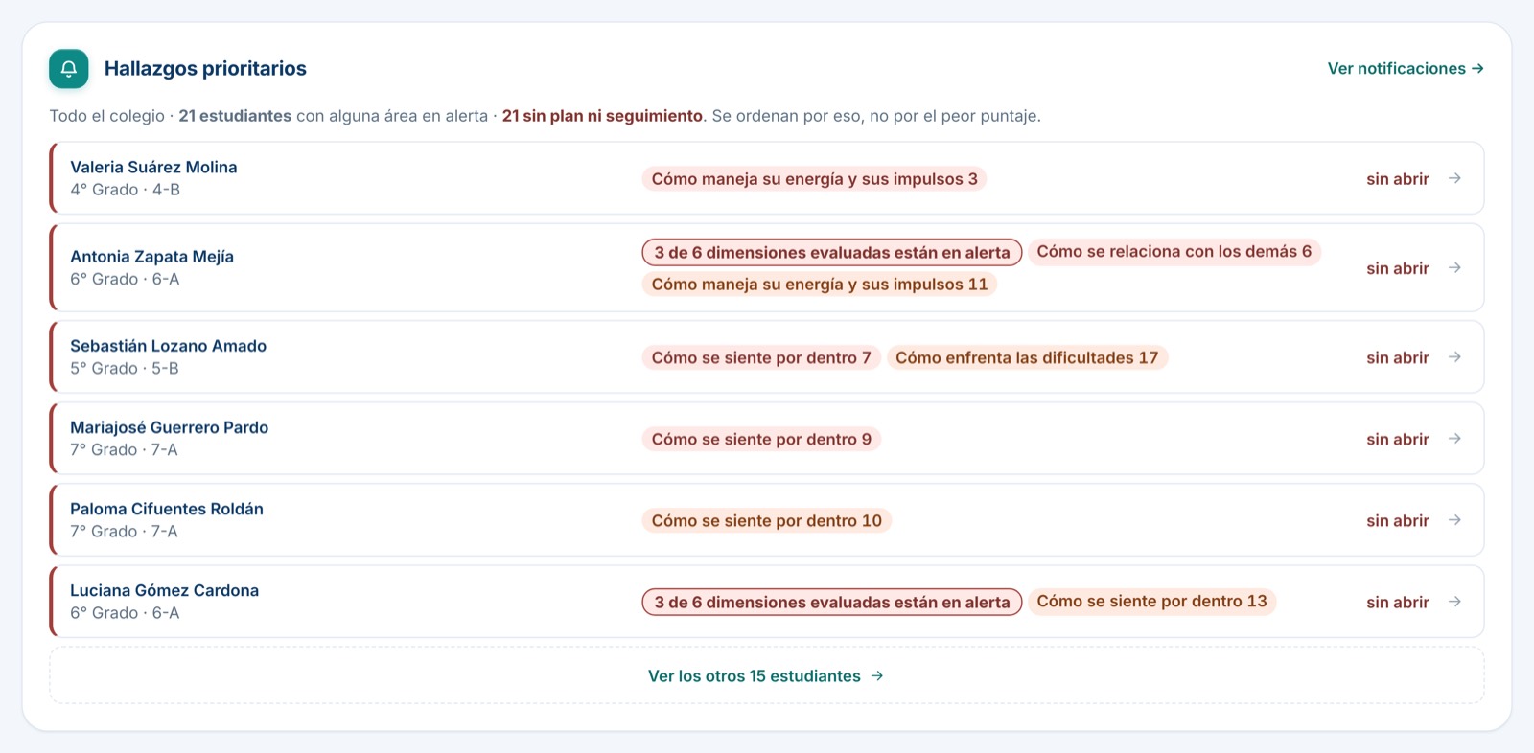Click 'Cómo se siente por dentro 7' tag
Viewport: 1534px width, 753px height.
coord(761,357)
